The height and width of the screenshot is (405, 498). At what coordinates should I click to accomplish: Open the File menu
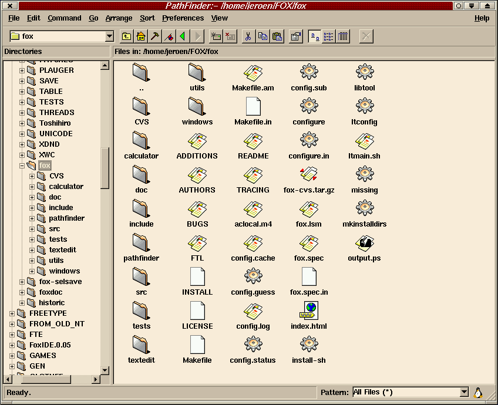click(x=14, y=18)
